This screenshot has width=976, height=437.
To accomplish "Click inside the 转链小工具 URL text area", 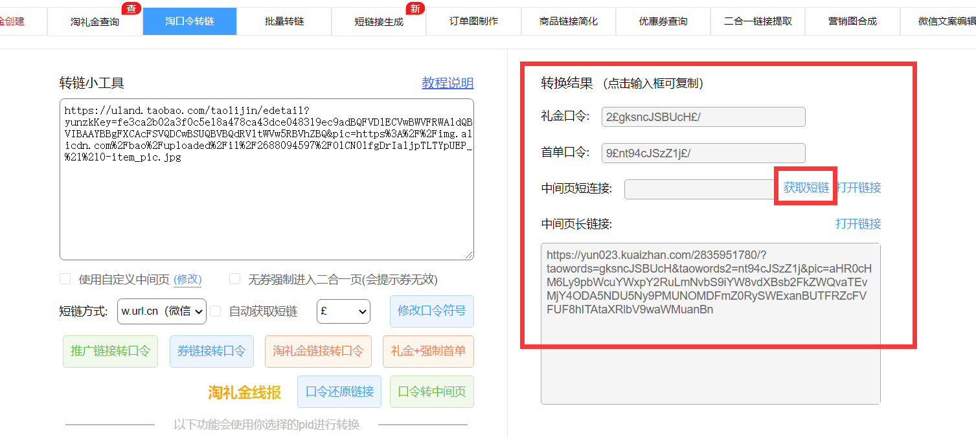I will (267, 179).
